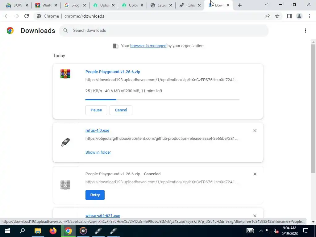The image size is (316, 237).
Task: Click the search magnifier icon in Downloads
Action: [x=65, y=31]
